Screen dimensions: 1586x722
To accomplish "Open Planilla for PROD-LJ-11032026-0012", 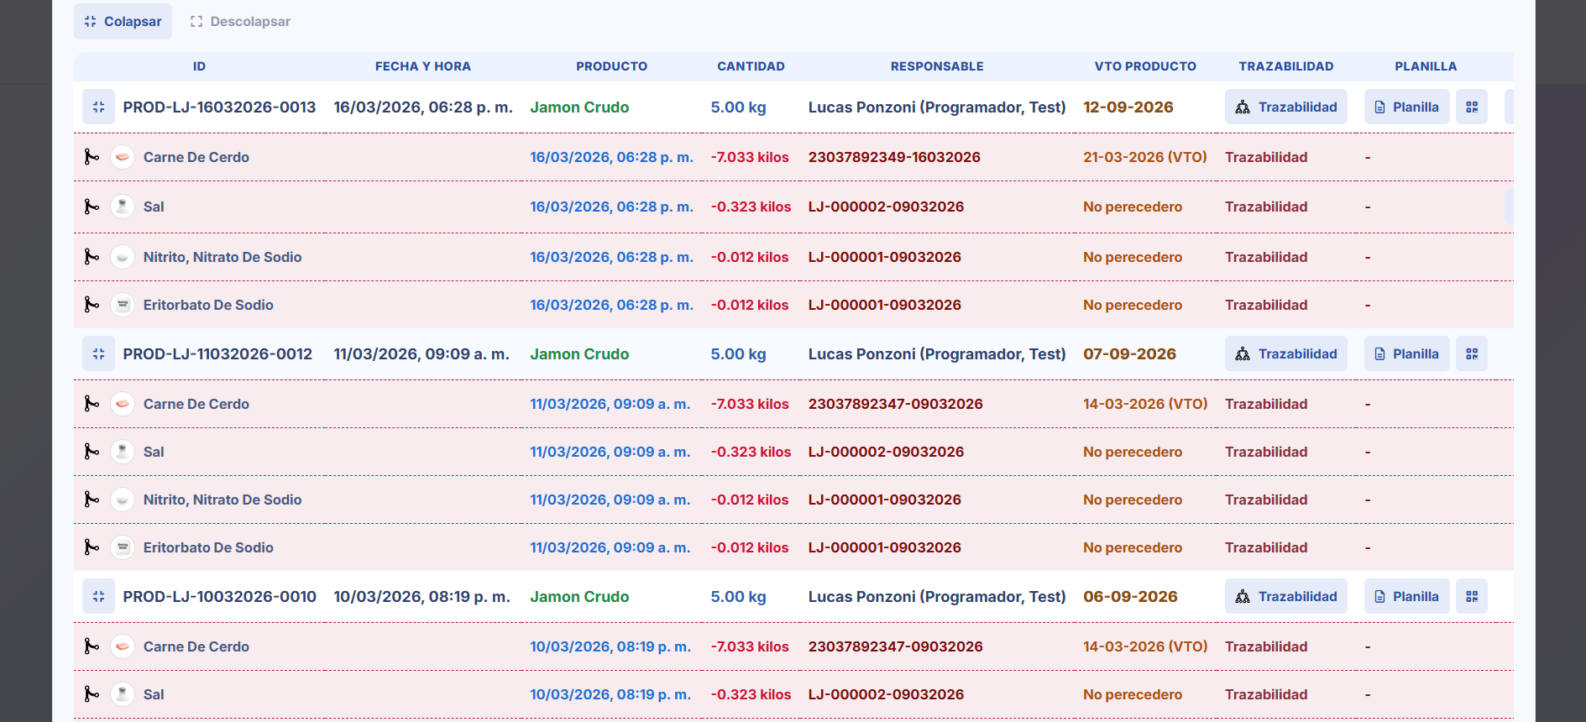I will [1406, 354].
